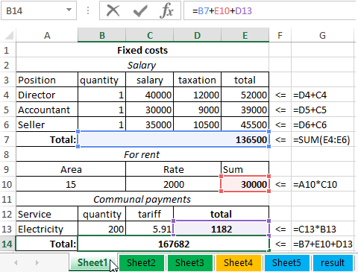
Task: Select row 7 header
Action: [x=7, y=139]
